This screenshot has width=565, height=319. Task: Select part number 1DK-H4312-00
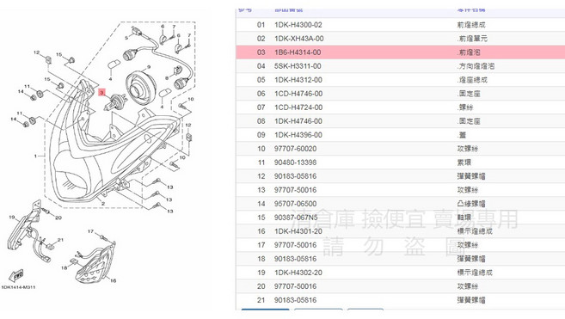[x=298, y=80]
